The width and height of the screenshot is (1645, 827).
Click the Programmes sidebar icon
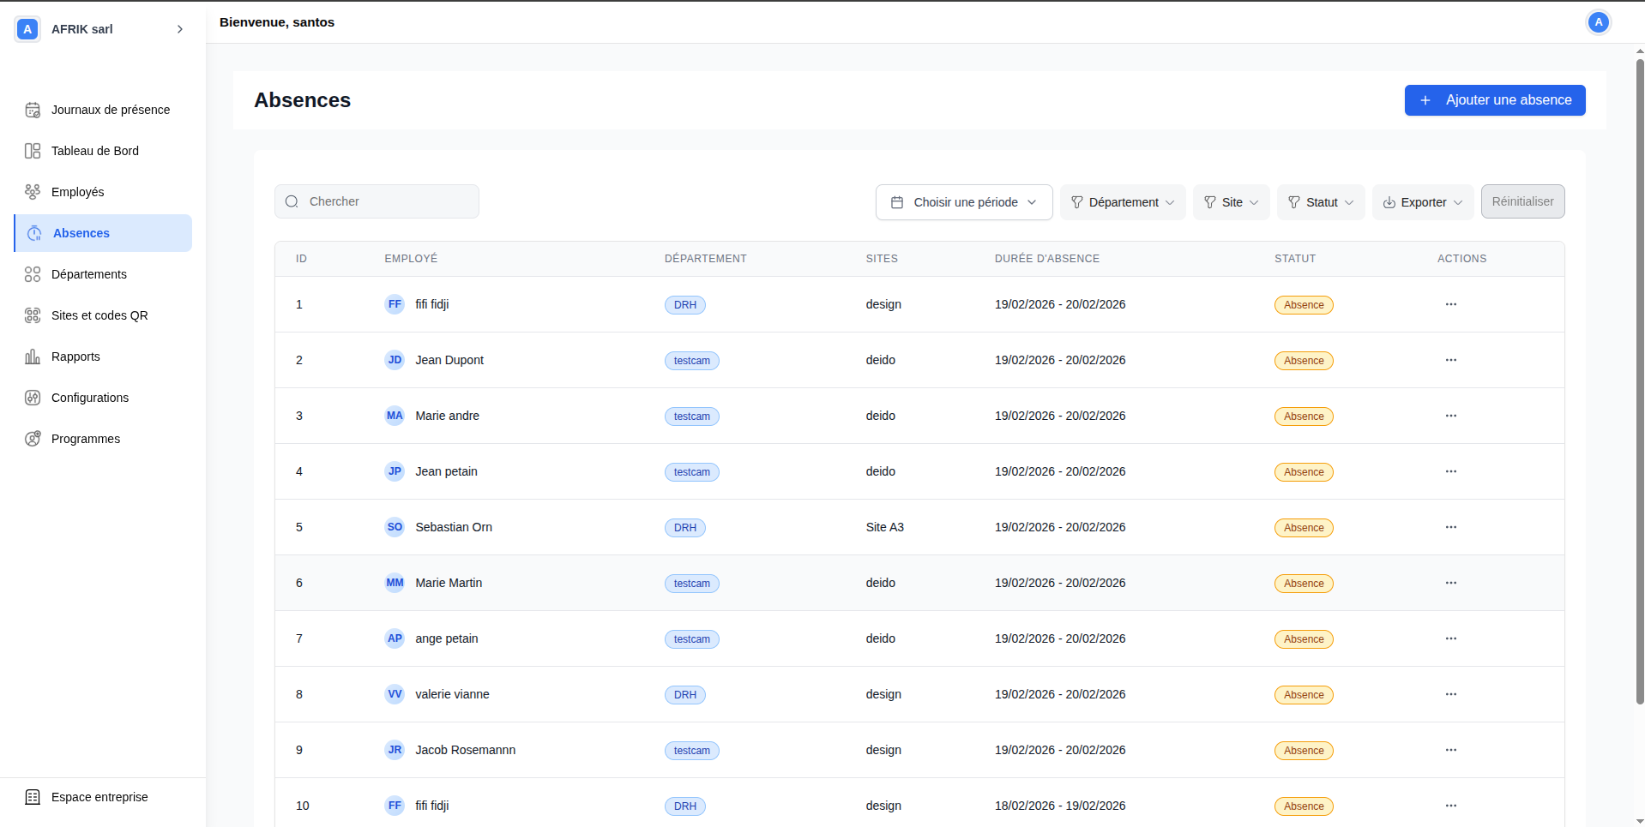pyautogui.click(x=33, y=439)
